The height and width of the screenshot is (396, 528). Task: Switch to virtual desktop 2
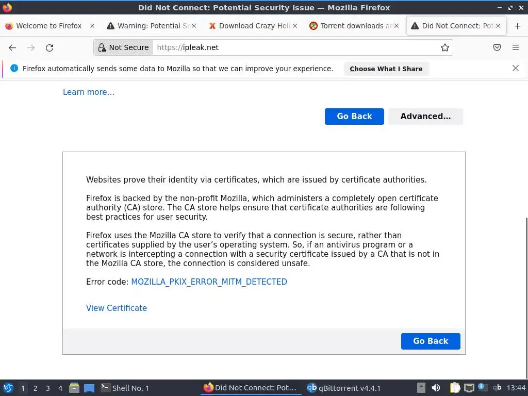click(36, 388)
